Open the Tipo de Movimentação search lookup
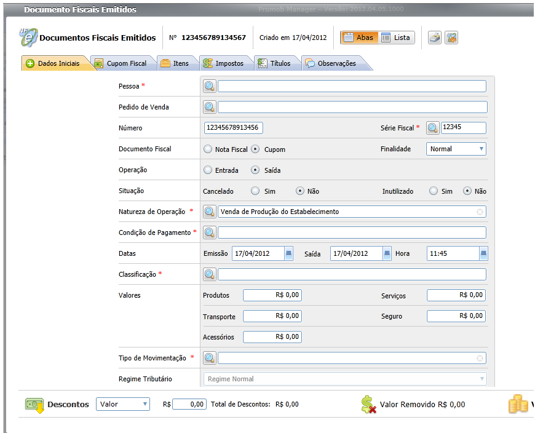The width and height of the screenshot is (543, 433). 210,358
